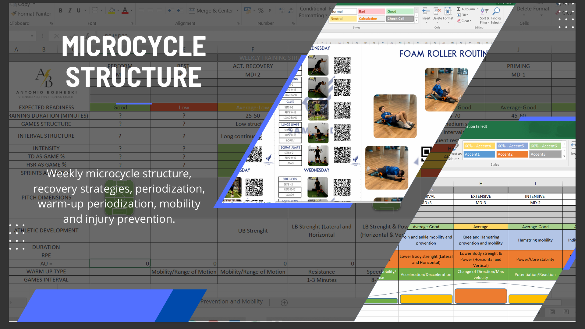Toggle Italic formatting in Font group
The width and height of the screenshot is (585, 329).
(70, 11)
